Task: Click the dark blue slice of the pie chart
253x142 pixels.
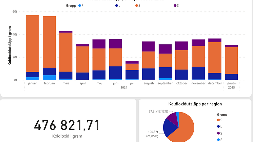Action: [x=170, y=128]
